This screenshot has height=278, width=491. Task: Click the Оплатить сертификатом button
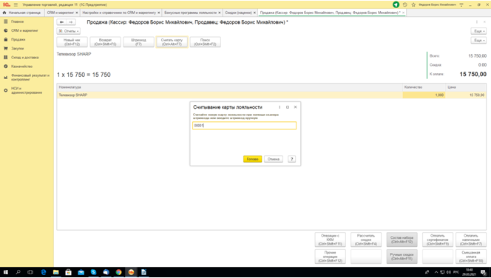[438, 240]
